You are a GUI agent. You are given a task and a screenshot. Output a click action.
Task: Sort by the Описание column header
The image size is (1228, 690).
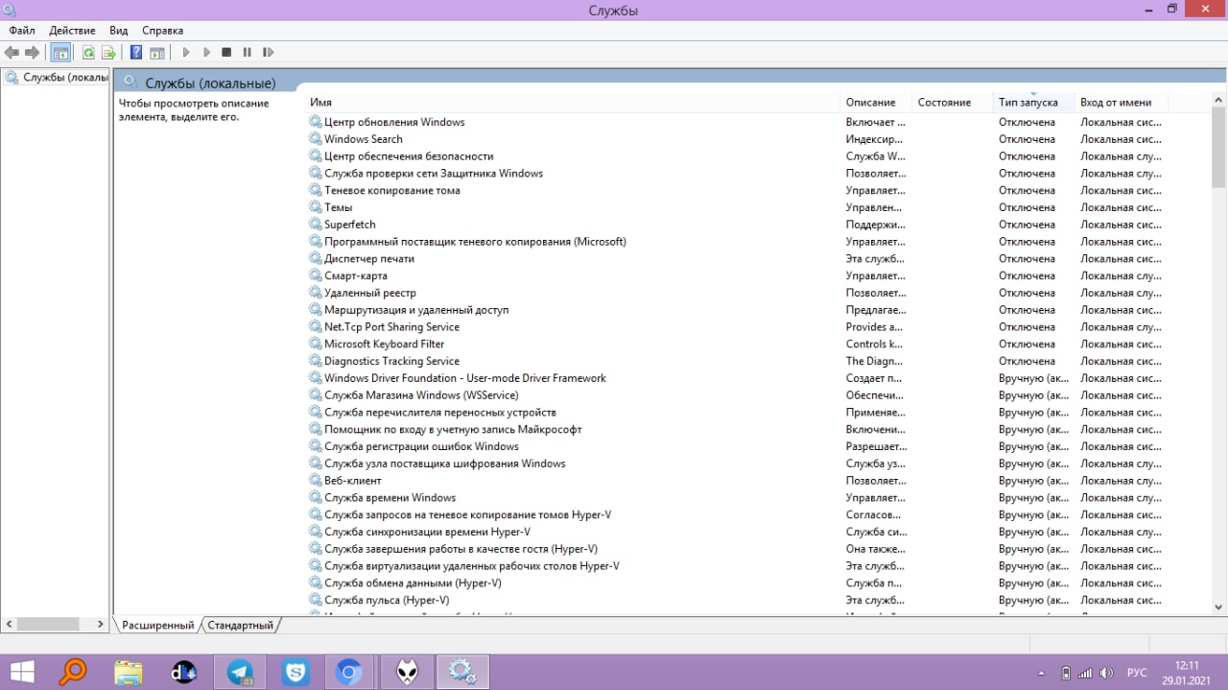click(875, 102)
